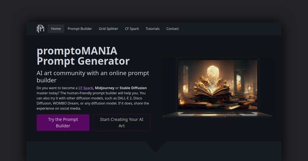Go to Prompt Builder in navigation bar
308x161 pixels.
click(x=80, y=29)
